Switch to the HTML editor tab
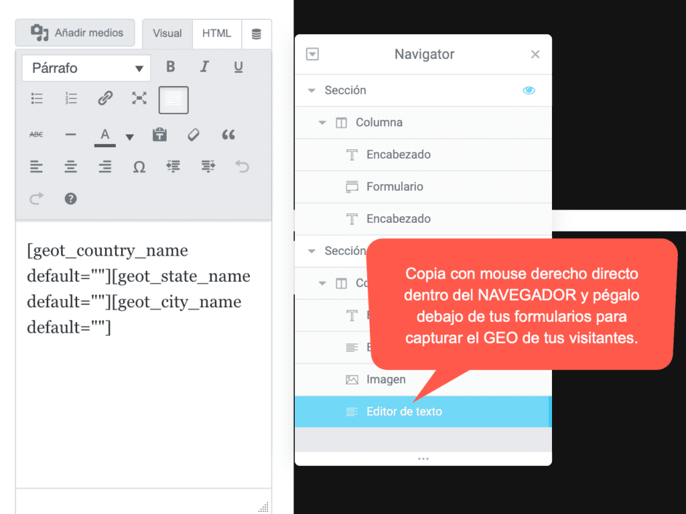 (216, 33)
